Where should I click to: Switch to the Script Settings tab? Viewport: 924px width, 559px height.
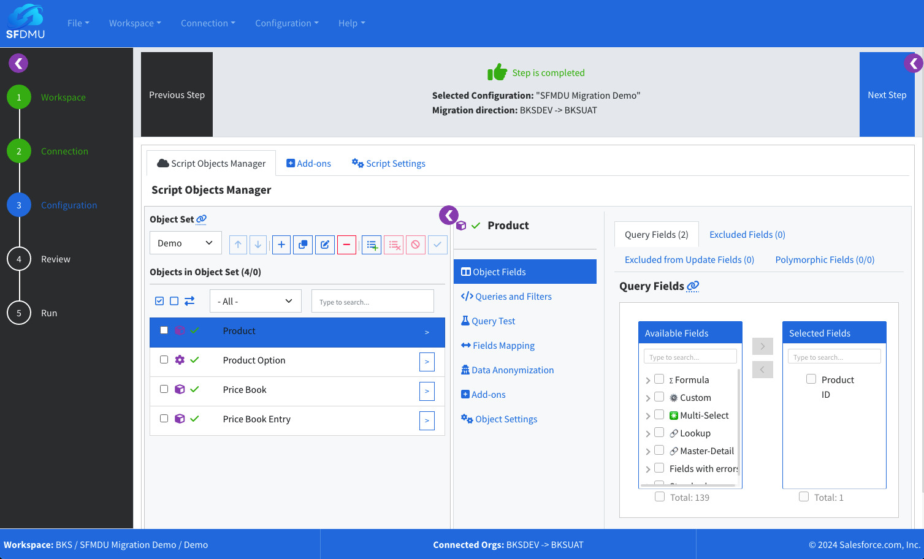389,164
